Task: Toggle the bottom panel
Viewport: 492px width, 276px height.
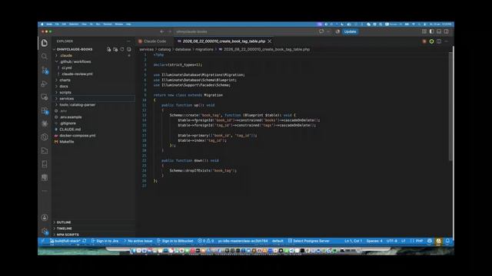Action: [x=439, y=31]
